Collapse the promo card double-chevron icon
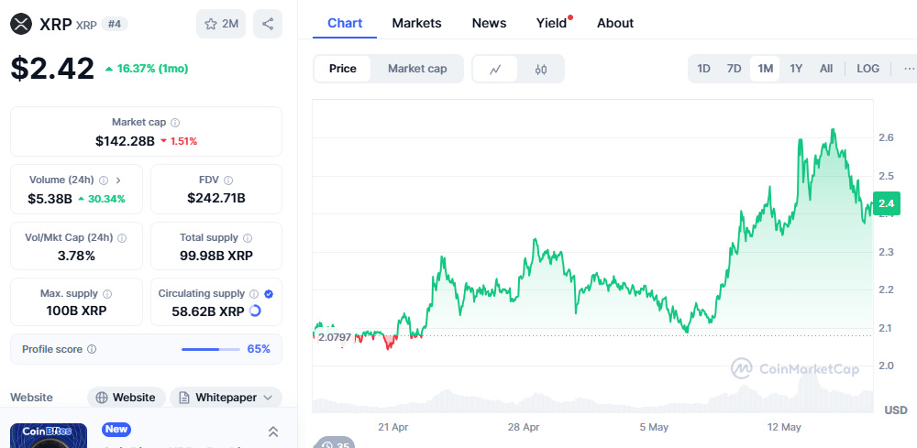Image resolution: width=917 pixels, height=448 pixels. click(272, 432)
